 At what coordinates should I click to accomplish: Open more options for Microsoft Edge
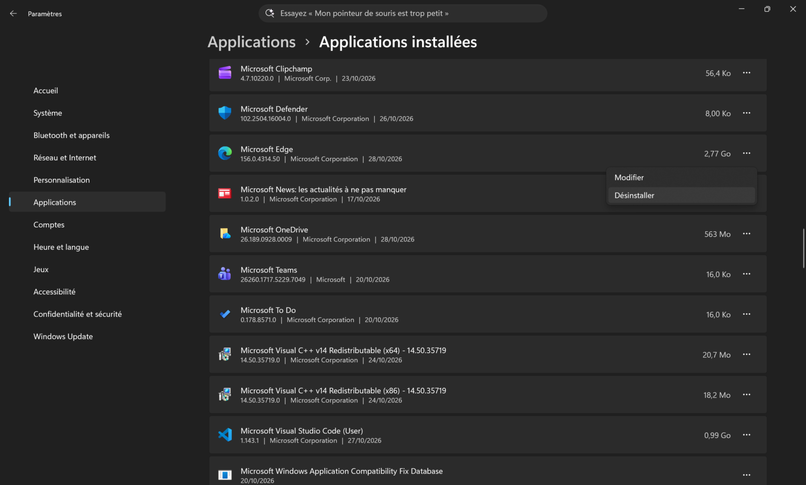(747, 153)
